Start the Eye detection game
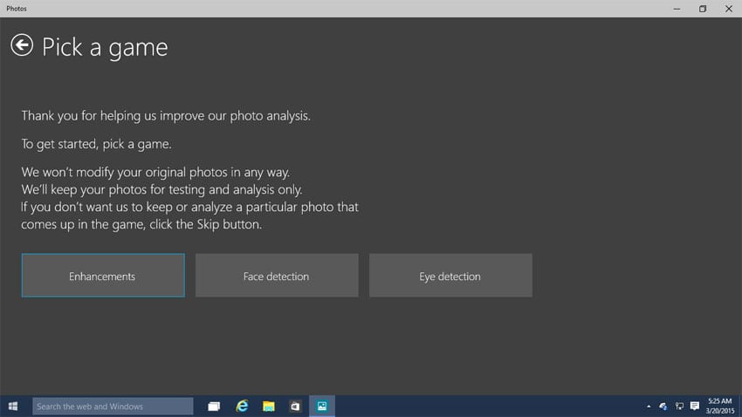Screen dimensions: 742x417 450,276
